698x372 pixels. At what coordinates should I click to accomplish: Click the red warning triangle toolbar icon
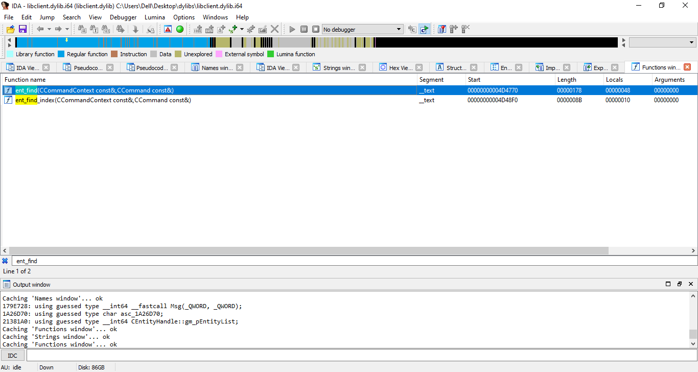pyautogui.click(x=168, y=29)
